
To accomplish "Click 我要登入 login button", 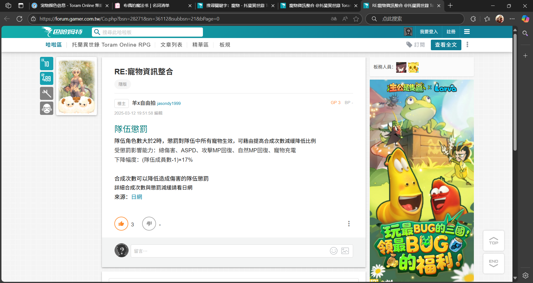I will [429, 32].
